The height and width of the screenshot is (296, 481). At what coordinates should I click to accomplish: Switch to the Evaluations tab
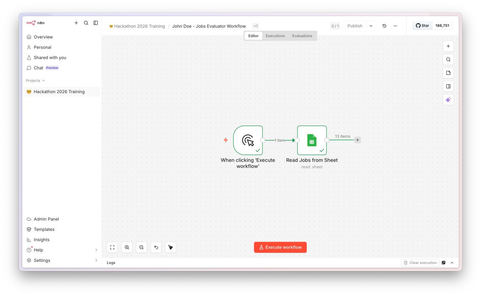tap(302, 36)
